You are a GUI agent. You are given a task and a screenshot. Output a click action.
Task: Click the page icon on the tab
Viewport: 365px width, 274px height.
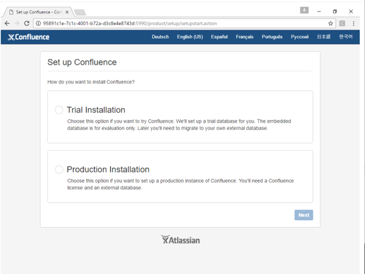pos(11,12)
